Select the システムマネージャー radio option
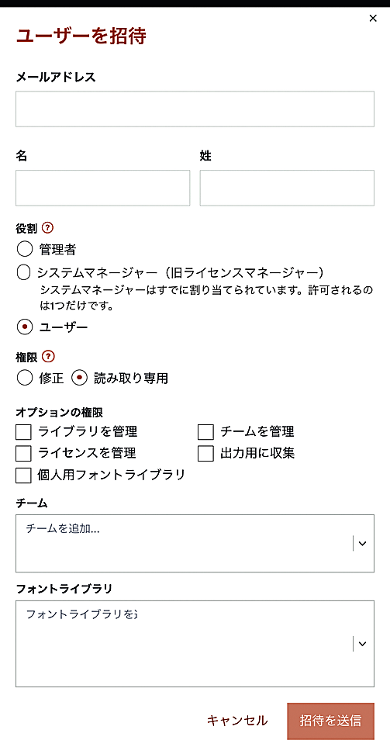390x754 pixels. [23, 272]
